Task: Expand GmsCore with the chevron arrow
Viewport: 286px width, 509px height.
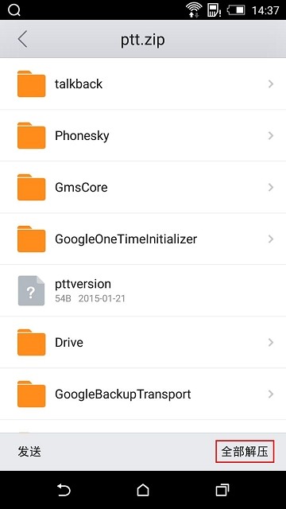Action: pyautogui.click(x=271, y=188)
